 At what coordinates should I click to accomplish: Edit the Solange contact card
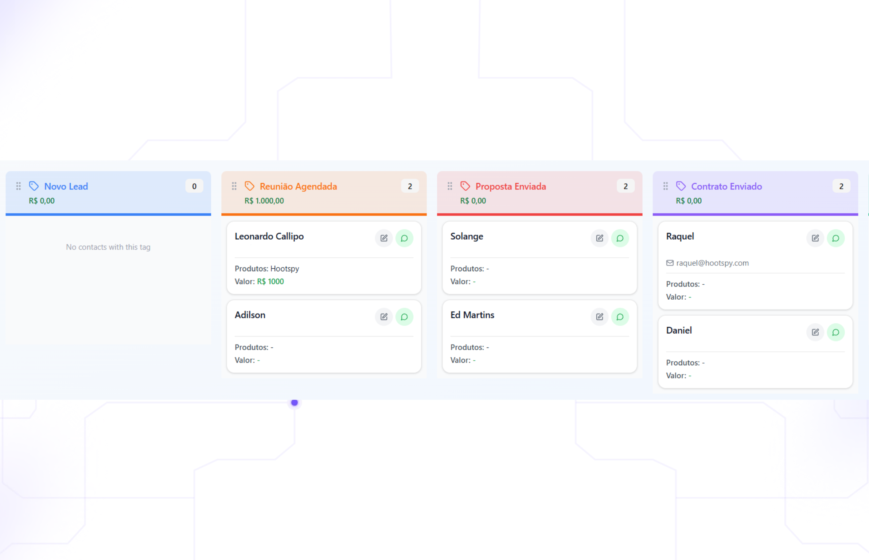tap(600, 238)
